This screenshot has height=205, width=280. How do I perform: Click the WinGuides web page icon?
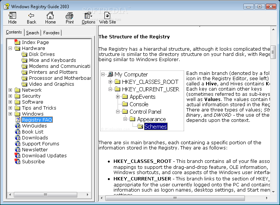(x=18, y=126)
